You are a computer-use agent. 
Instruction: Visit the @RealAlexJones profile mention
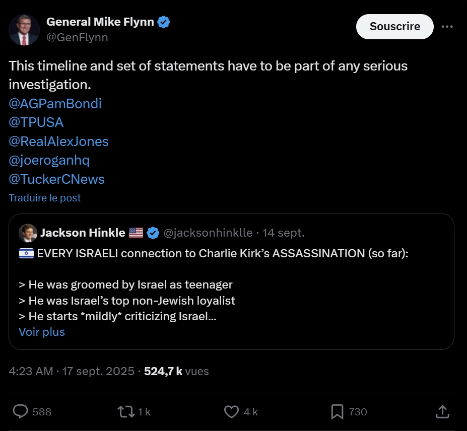tap(58, 141)
